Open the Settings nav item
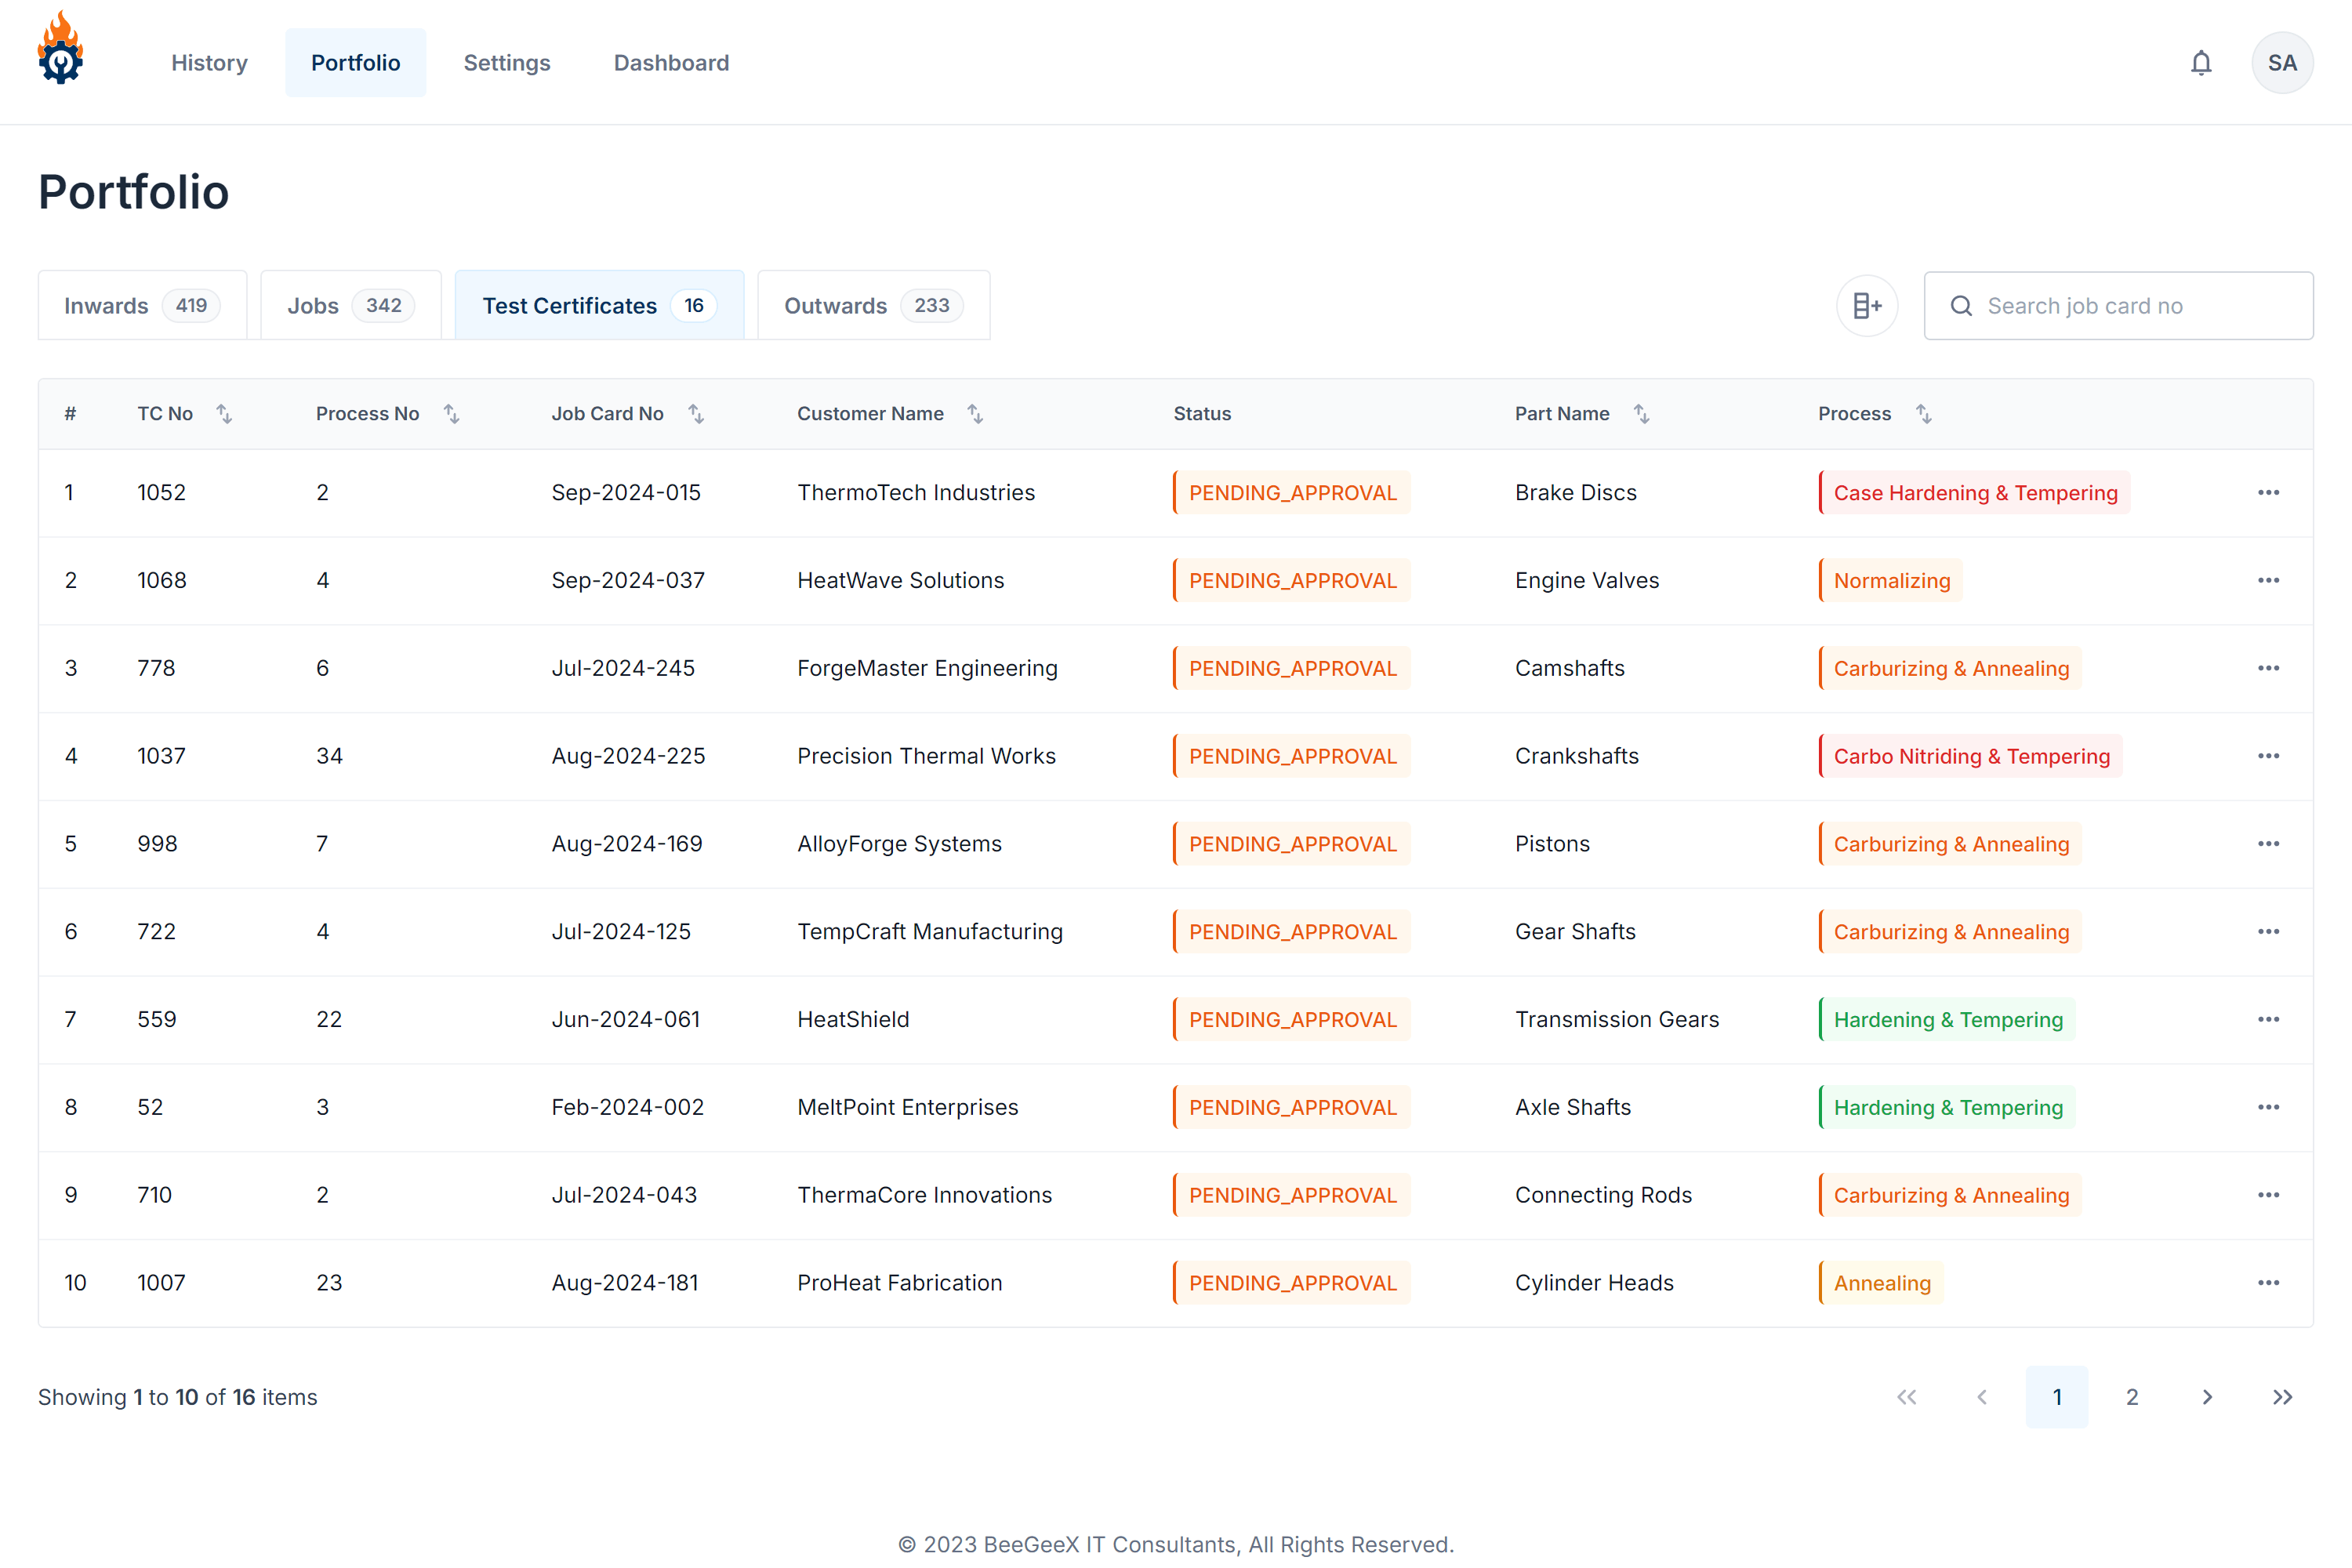This screenshot has height=1568, width=2352. point(507,63)
